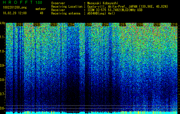Click the meteor count value 49
Viewport: 180px width, 114px height.
click(41, 13)
